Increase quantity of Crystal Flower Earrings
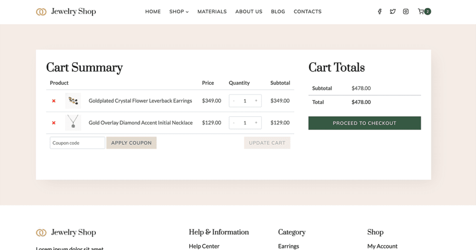The width and height of the screenshot is (476, 250). (x=256, y=101)
